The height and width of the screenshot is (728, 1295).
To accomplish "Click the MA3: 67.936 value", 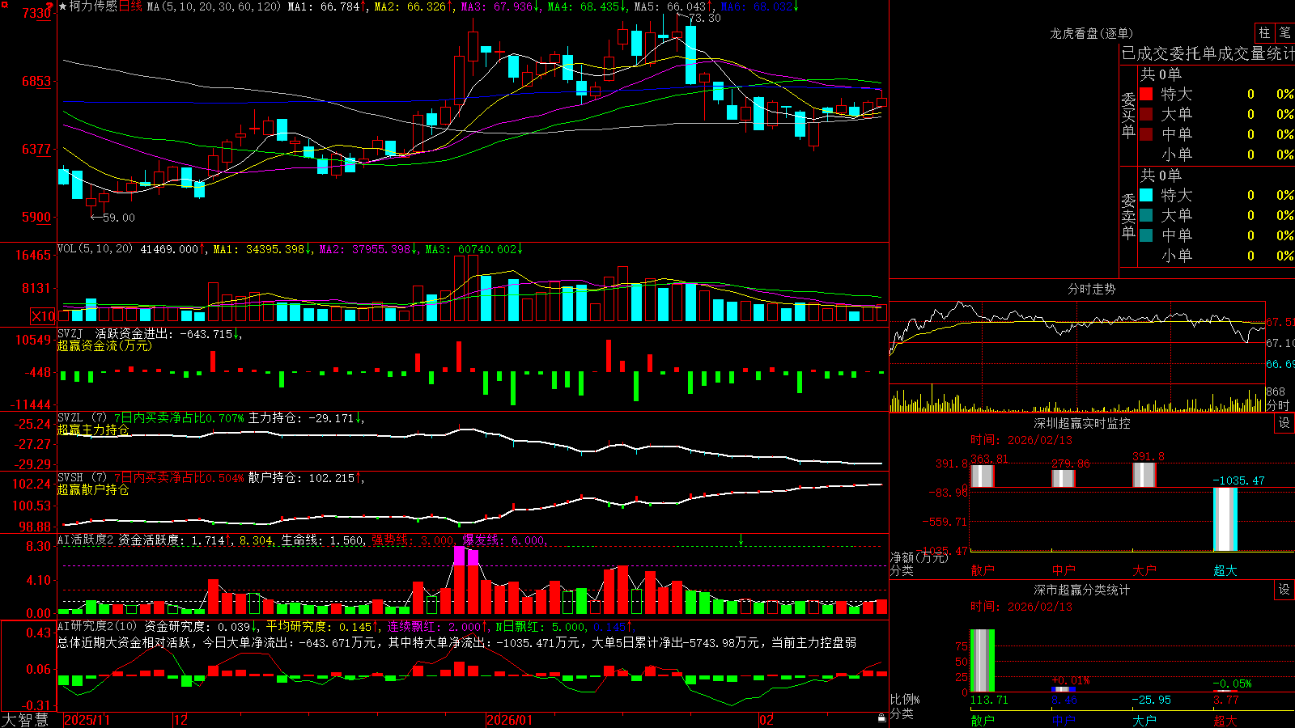I will tap(497, 6).
